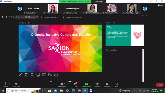Screen dimensions: 165x93
Task: Select Arian Zubista participant tile
Action: click(33, 9)
